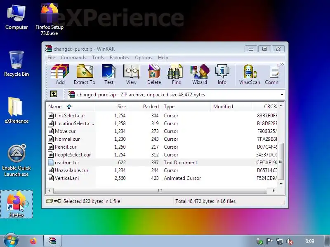330x247 pixels.
Task: Click the WinRAR taskbar button
Action: (x=52, y=241)
